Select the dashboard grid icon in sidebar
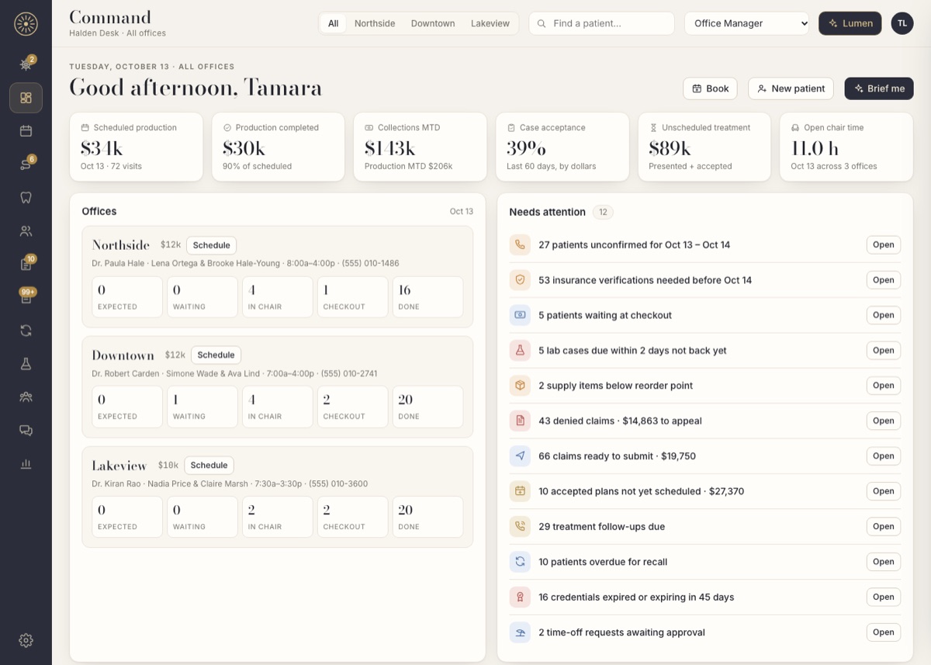This screenshot has height=665, width=931. coord(26,98)
